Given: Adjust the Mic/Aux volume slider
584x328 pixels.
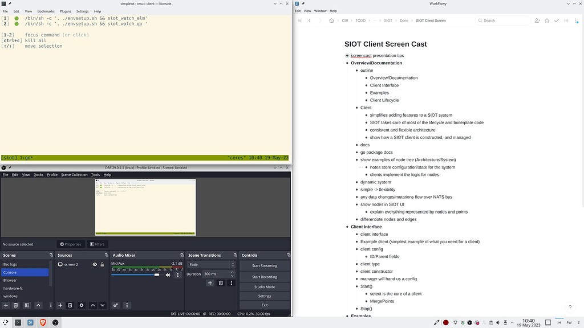Looking at the screenshot, I should [x=156, y=274].
